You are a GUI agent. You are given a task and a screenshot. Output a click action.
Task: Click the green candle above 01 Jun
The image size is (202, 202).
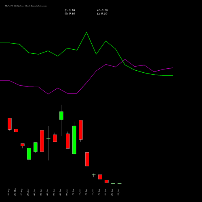36,147
